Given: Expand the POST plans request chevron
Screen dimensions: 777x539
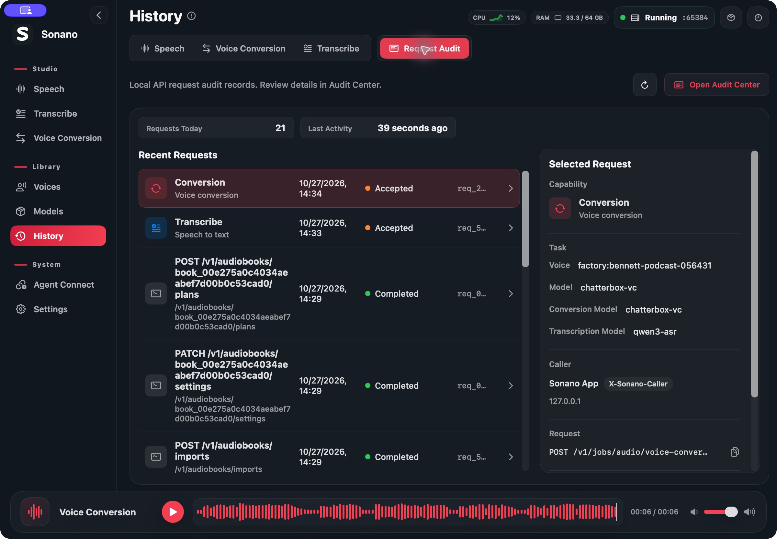Looking at the screenshot, I should point(511,294).
